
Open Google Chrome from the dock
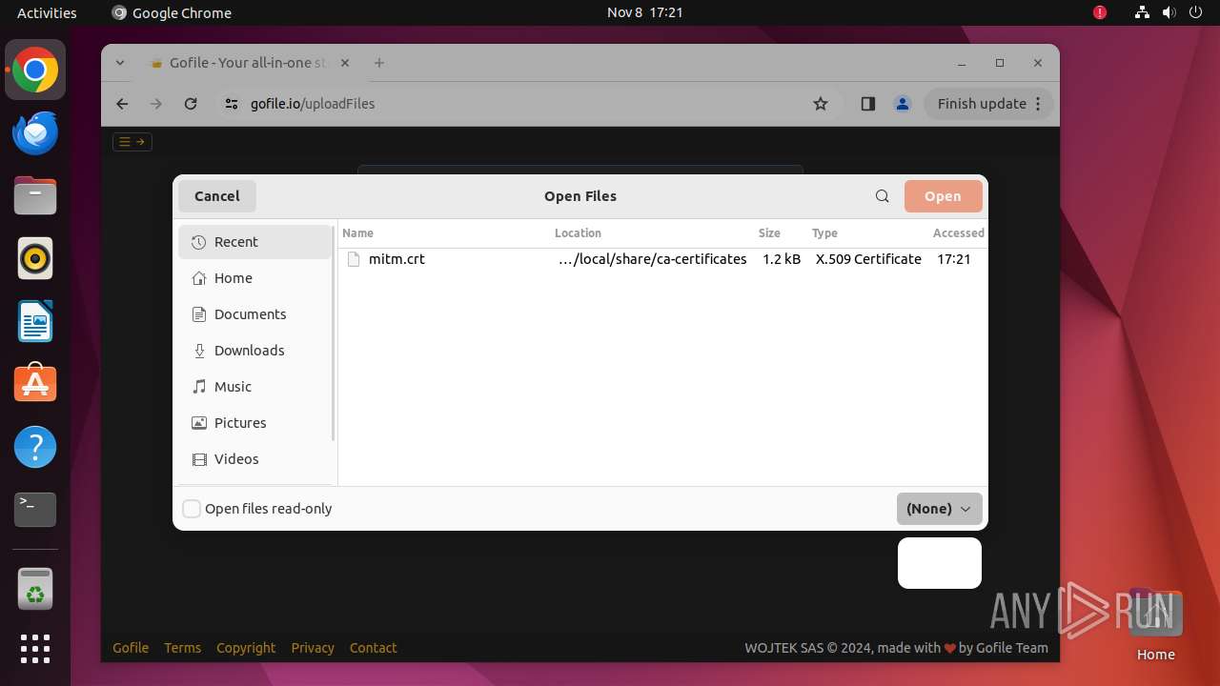click(35, 71)
